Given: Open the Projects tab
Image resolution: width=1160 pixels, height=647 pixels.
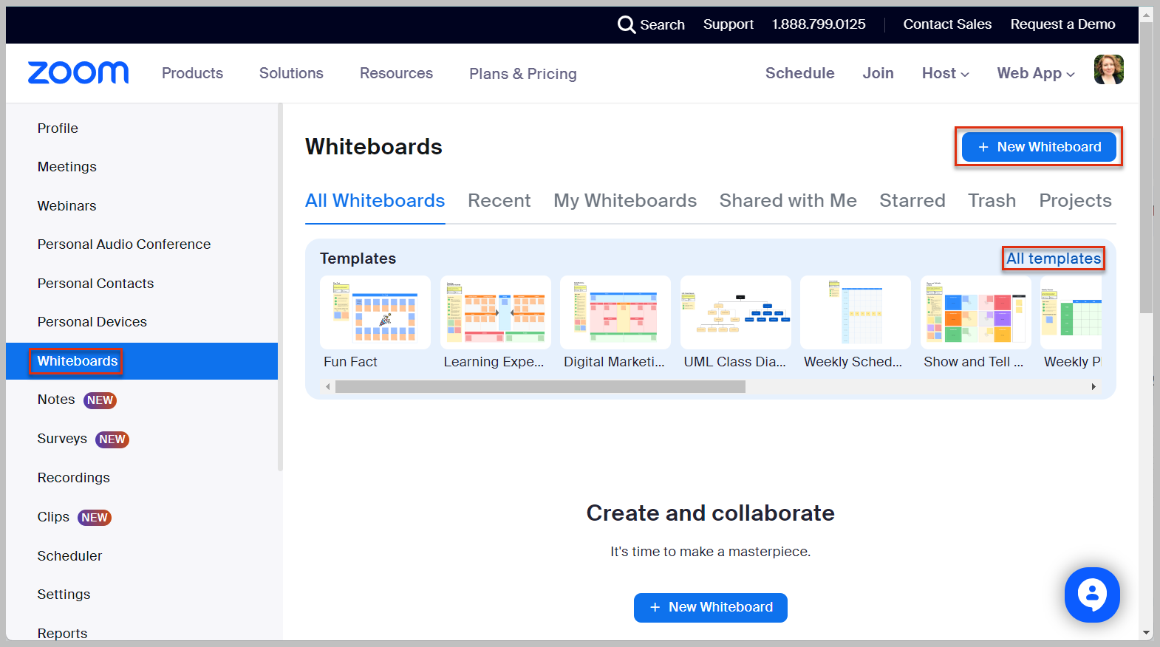Looking at the screenshot, I should pos(1075,201).
